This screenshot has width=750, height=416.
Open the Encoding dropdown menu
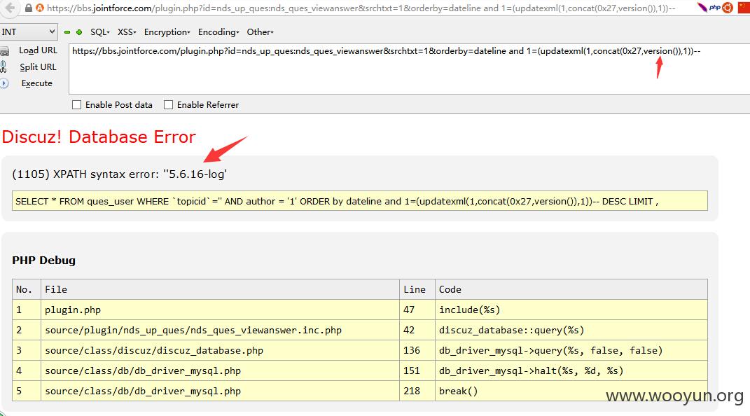[x=218, y=32]
